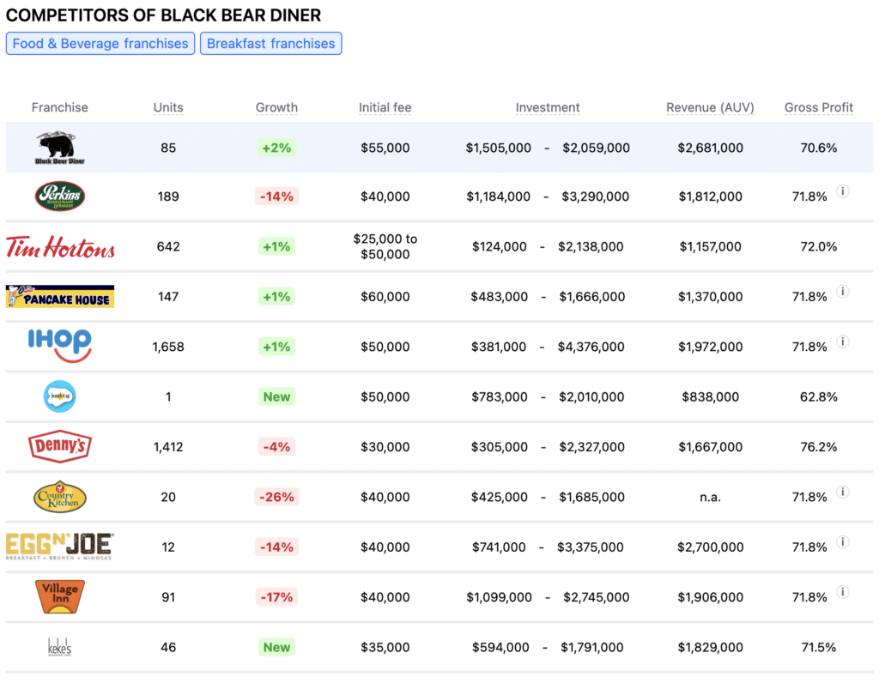
Task: Click the $1,157,000 revenue value
Action: click(710, 246)
